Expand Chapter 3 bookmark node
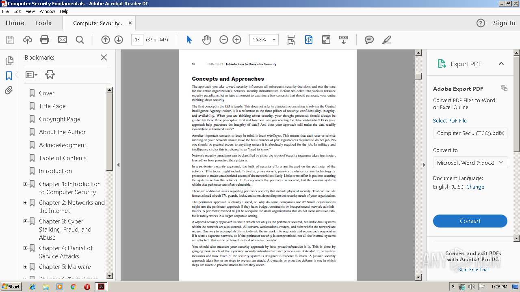This screenshot has height=292, width=520. (x=25, y=221)
